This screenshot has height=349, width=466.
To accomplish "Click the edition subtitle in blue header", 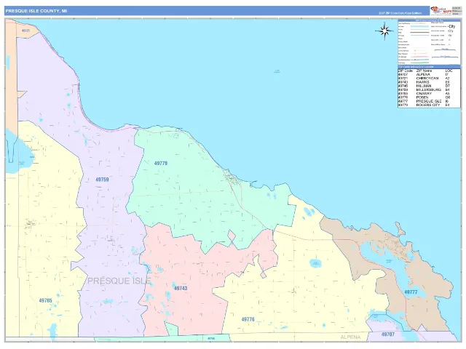I will click(x=400, y=13).
